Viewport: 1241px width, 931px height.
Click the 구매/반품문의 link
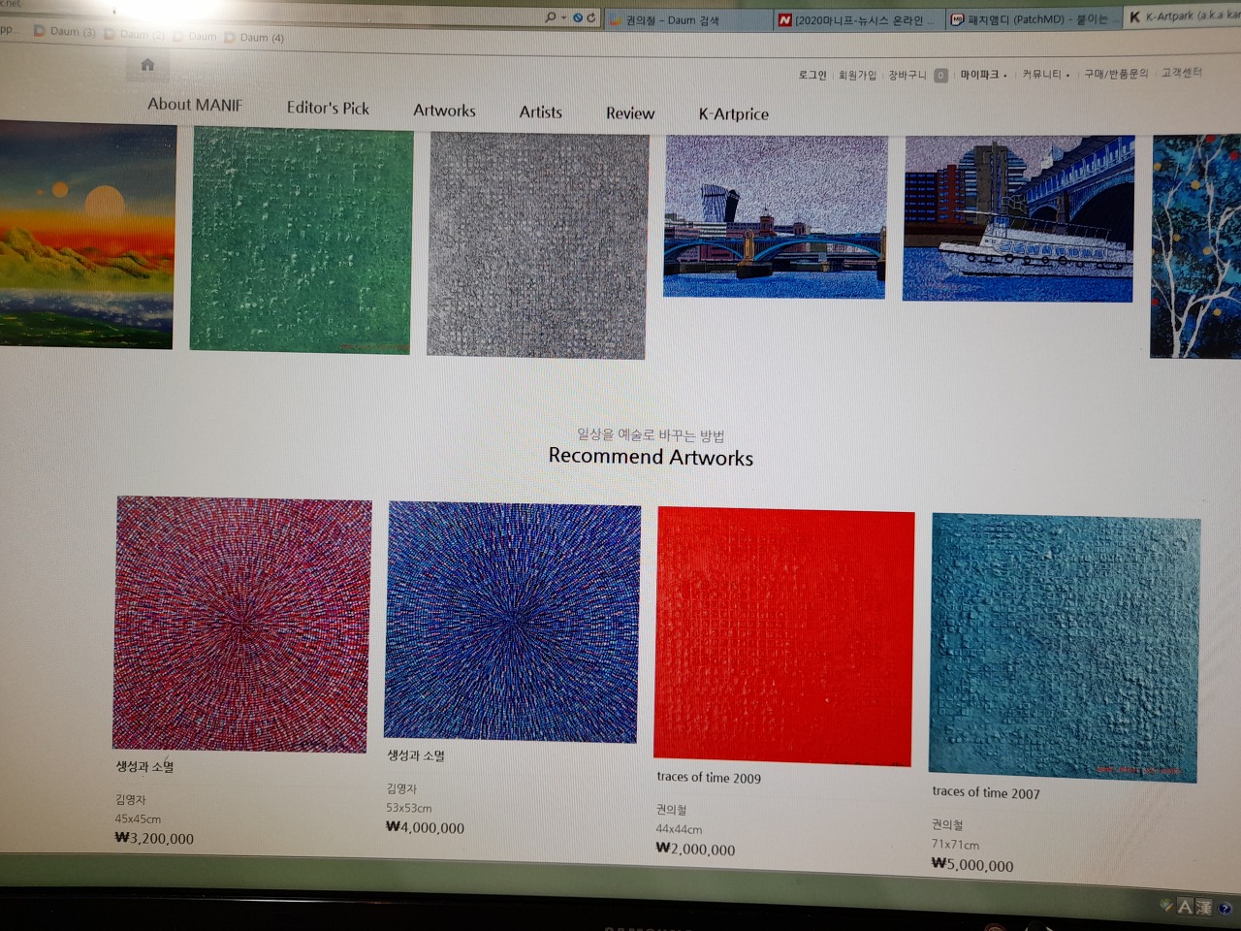click(1116, 73)
